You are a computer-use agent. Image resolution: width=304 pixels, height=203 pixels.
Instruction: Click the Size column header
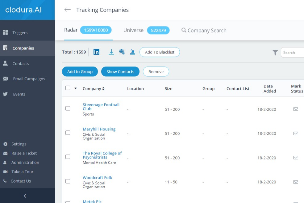click(169, 89)
